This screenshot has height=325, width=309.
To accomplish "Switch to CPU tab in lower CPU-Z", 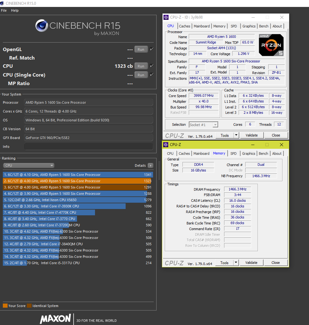I will coord(170,154).
